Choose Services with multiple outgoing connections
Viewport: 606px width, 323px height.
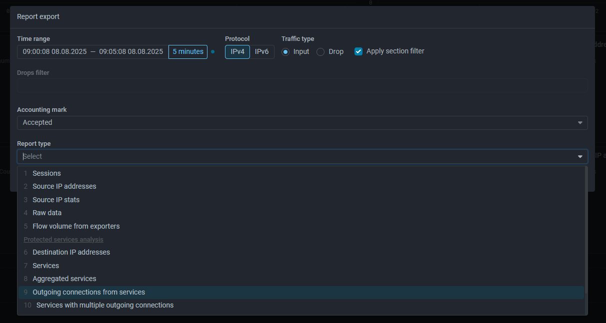tap(104, 305)
